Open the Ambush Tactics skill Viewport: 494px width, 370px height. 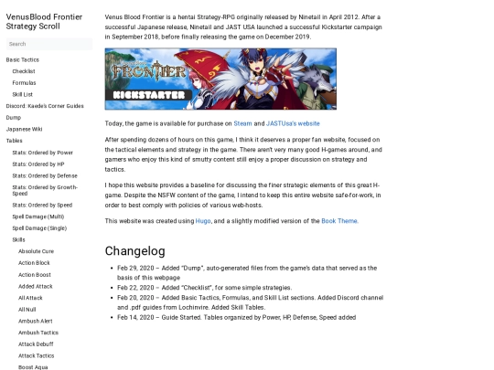[38, 333]
